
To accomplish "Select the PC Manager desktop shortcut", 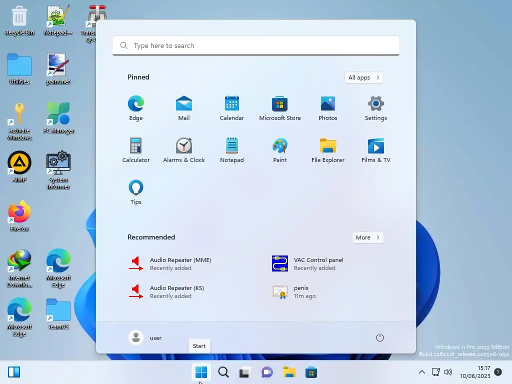I will [58, 118].
